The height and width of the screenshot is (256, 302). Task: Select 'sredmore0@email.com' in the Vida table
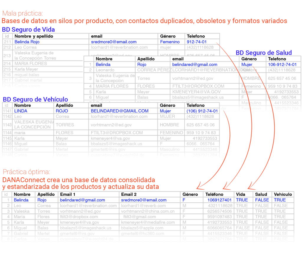[114, 42]
